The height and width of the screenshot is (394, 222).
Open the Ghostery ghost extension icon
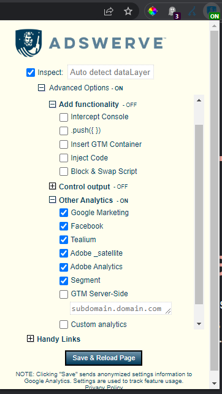(172, 12)
